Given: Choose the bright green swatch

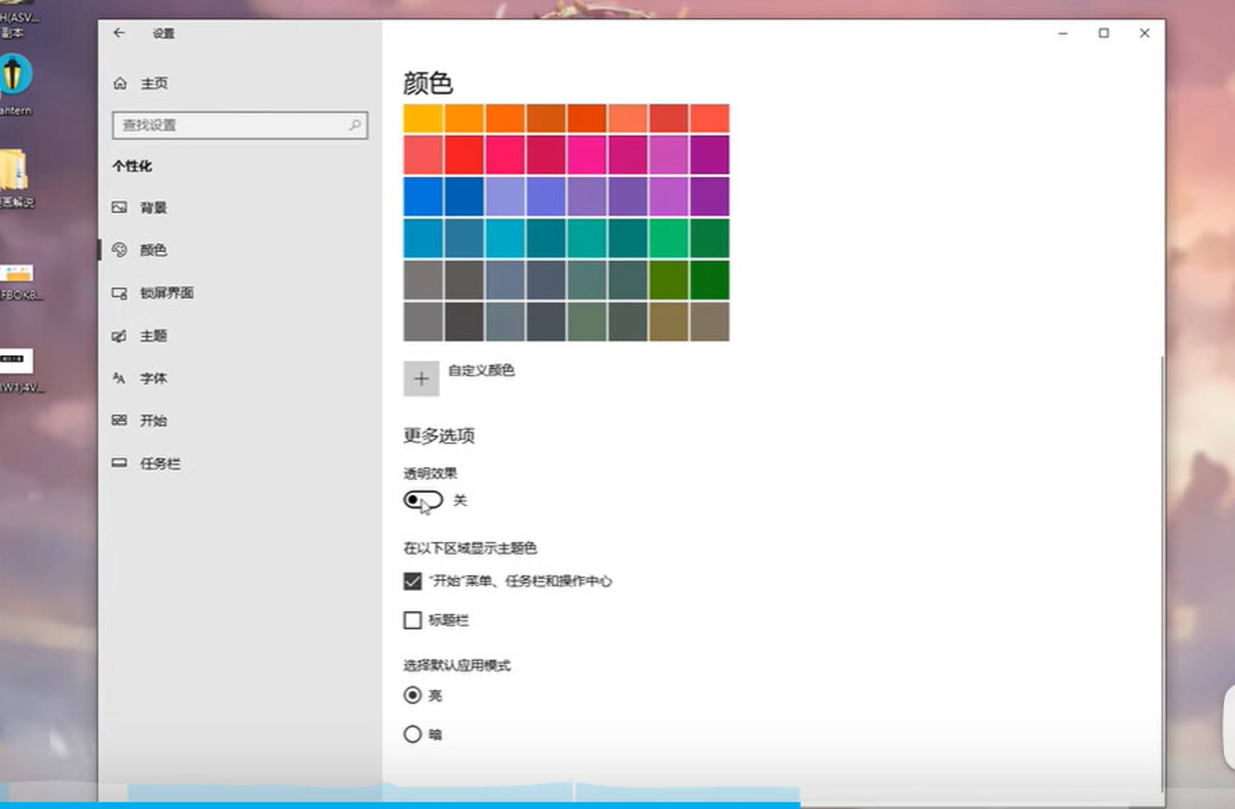Looking at the screenshot, I should [668, 238].
